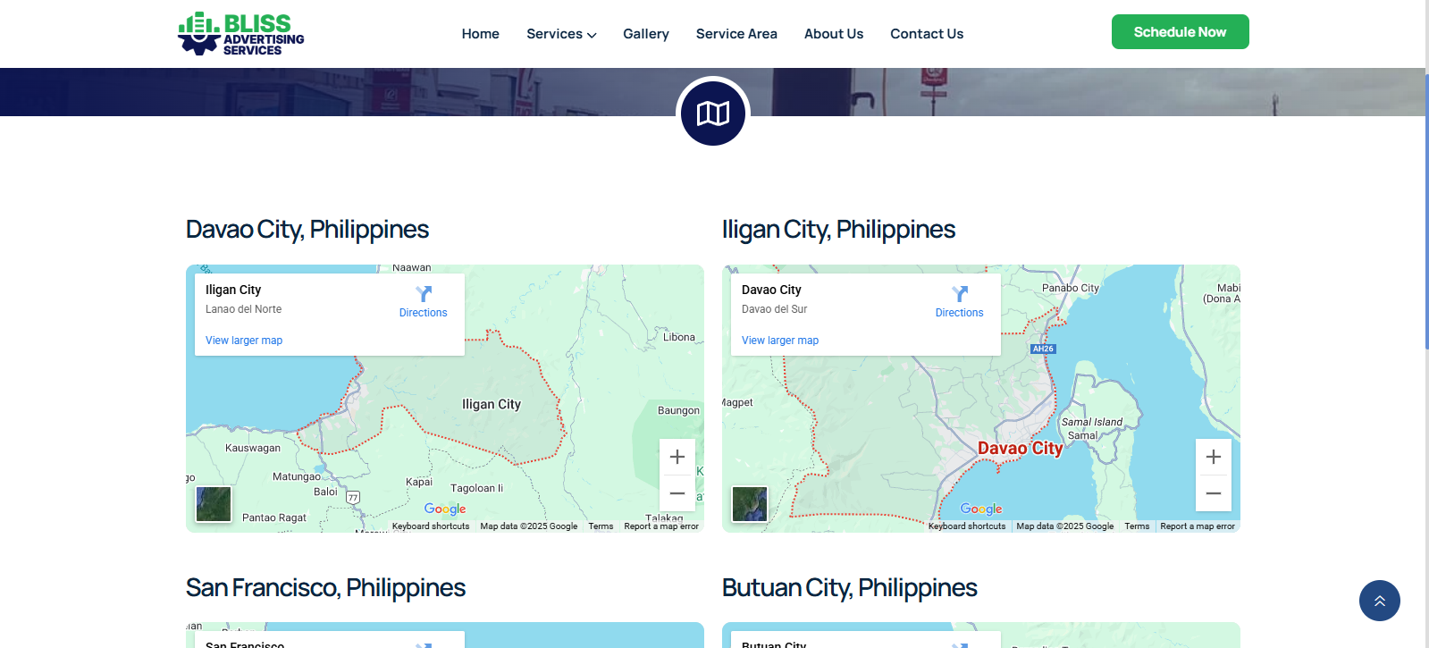Click the Directions icon on Iligan City map
The image size is (1429, 648).
(424, 294)
